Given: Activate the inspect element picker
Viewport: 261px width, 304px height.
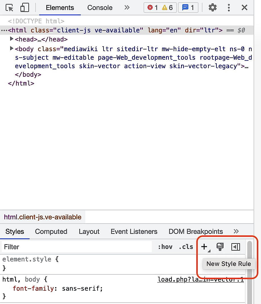Looking at the screenshot, I should click(x=9, y=8).
